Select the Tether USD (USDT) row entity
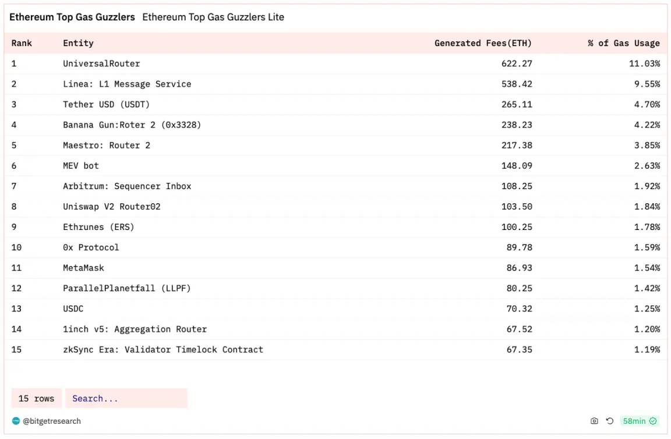 pyautogui.click(x=106, y=104)
